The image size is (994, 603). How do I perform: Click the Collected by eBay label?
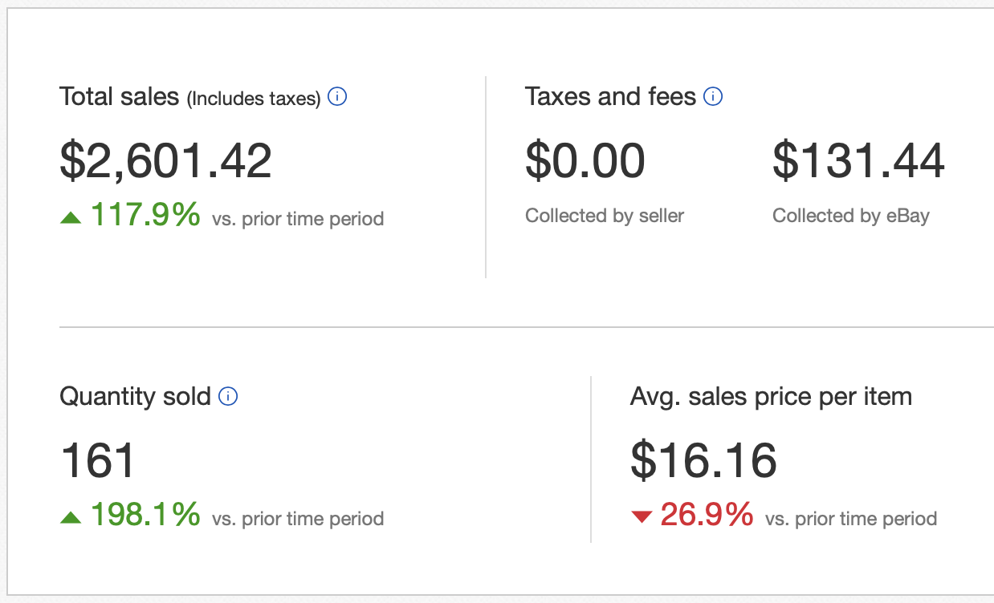pos(850,216)
